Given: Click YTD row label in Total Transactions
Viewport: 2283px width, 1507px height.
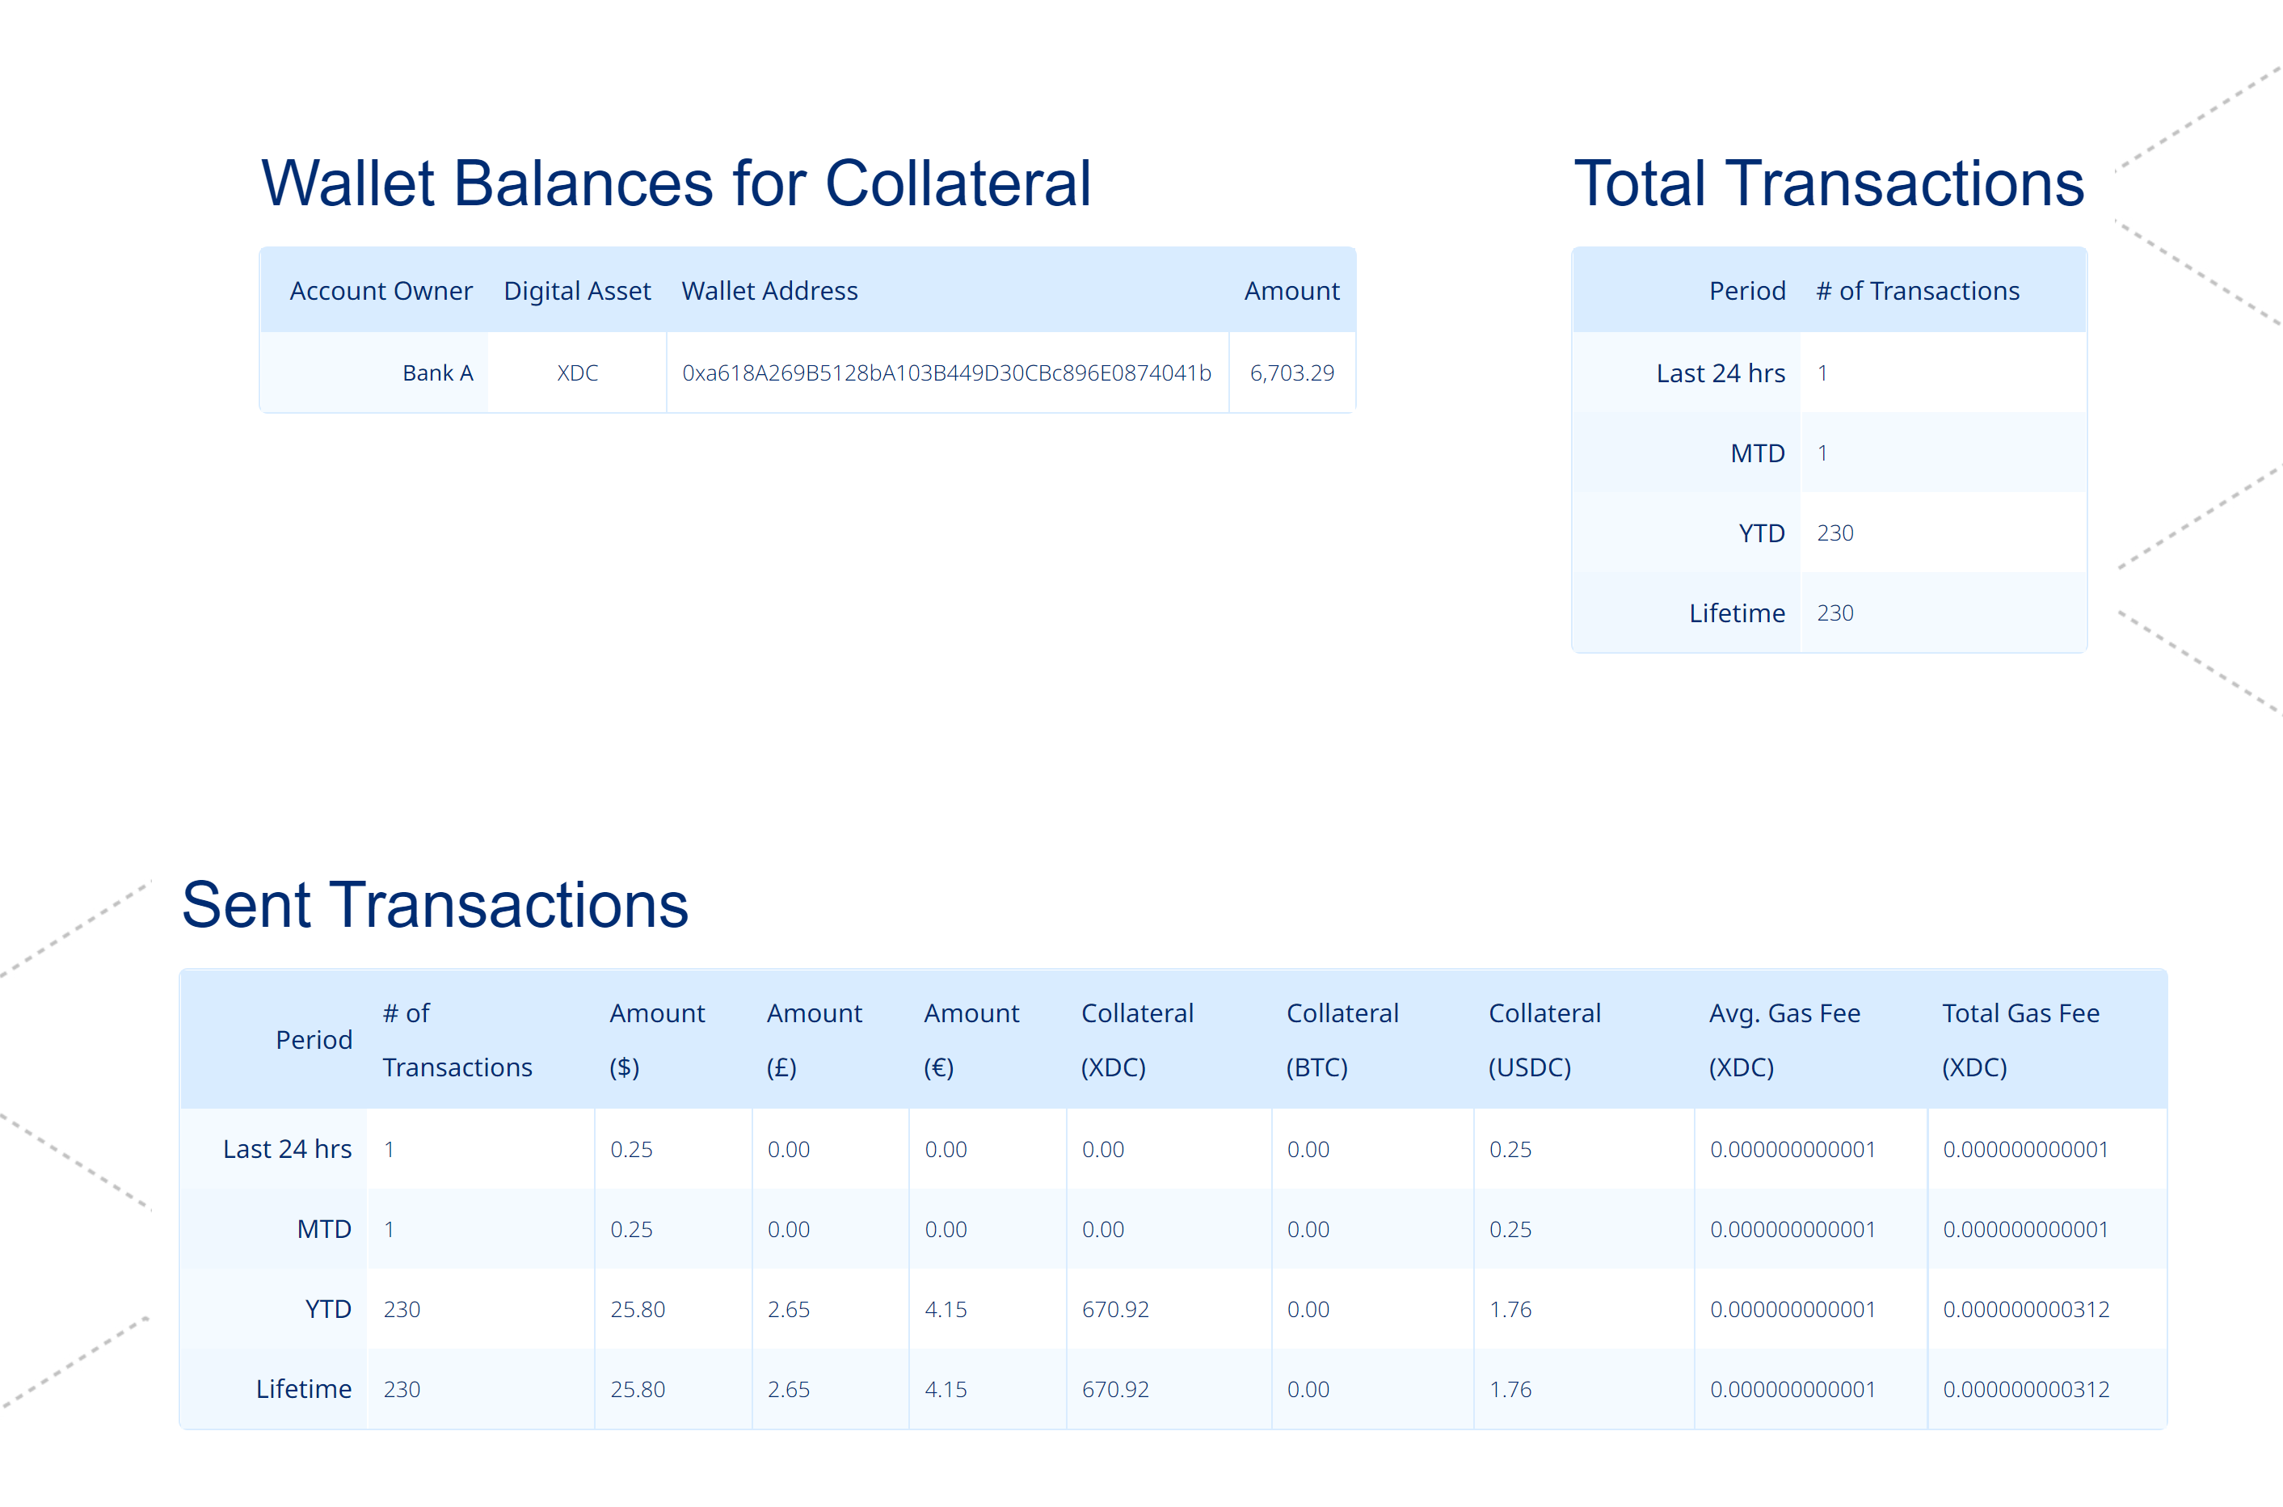Looking at the screenshot, I should 1762,533.
